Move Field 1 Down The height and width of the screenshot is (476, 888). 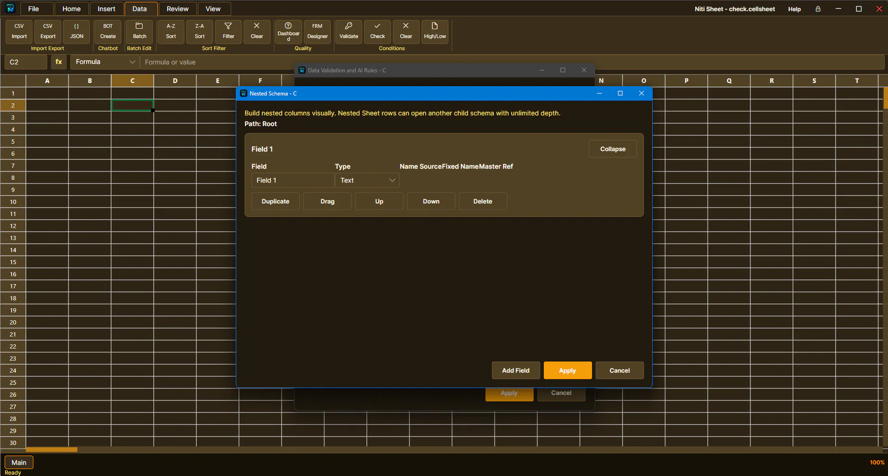click(431, 201)
